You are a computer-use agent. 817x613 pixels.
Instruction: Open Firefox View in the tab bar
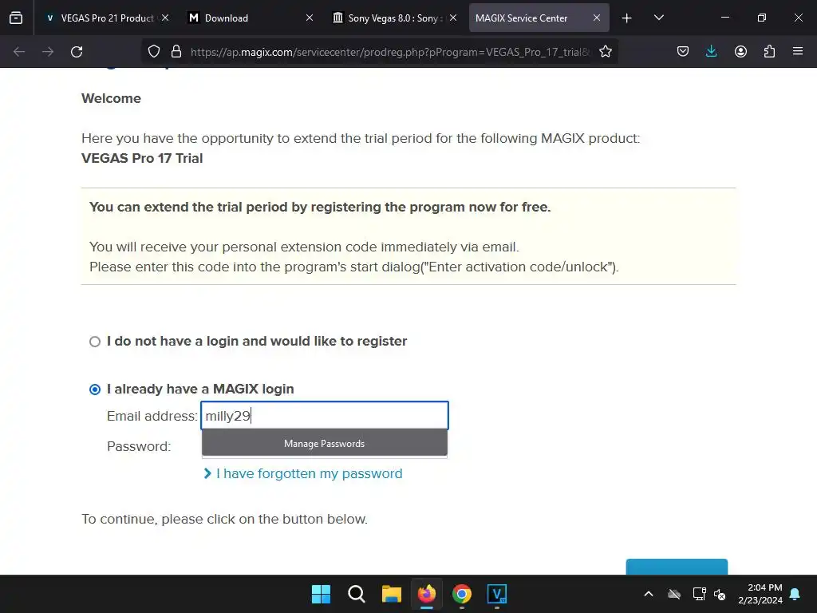tap(16, 18)
